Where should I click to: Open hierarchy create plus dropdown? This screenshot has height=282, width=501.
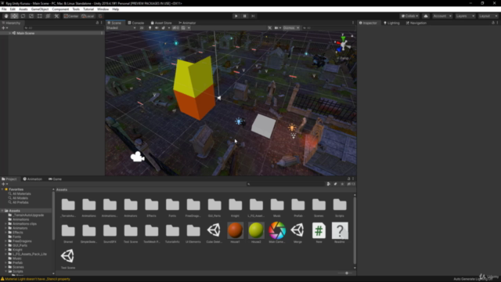(5, 28)
